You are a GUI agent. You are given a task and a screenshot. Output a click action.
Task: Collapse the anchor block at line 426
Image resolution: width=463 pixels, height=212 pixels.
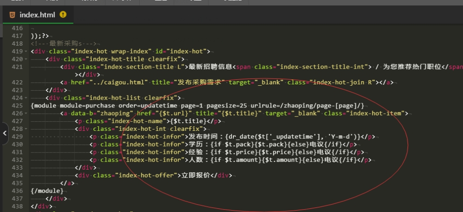pos(26,113)
